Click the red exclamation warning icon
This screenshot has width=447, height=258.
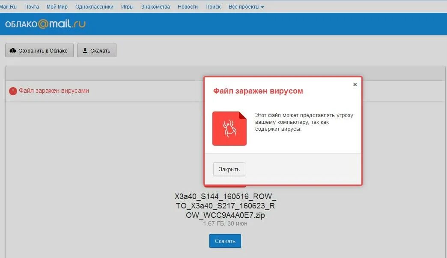pos(12,91)
